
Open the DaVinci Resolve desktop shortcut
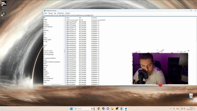tap(4, 15)
